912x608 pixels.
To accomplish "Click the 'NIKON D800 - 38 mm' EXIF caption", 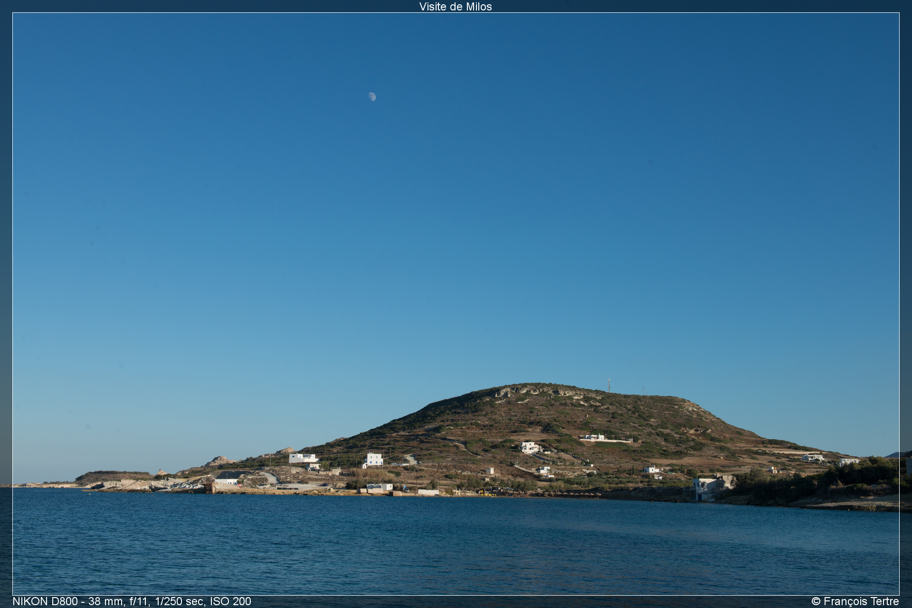I will 132,601.
